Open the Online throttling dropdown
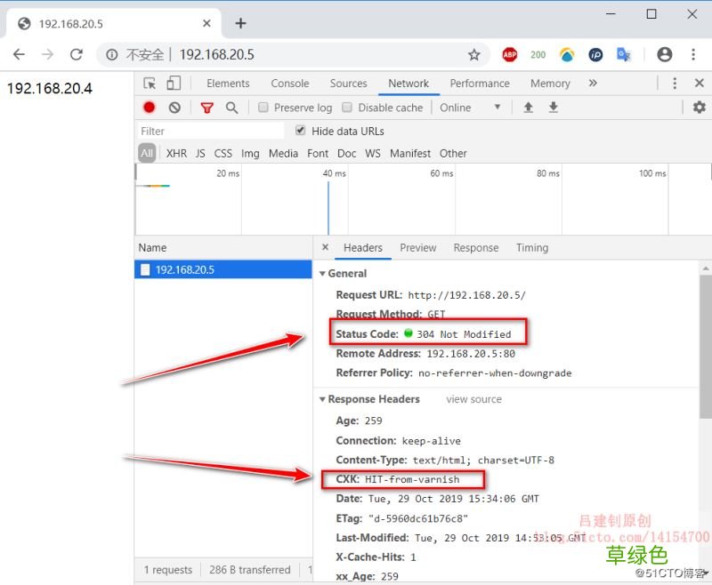This screenshot has width=712, height=585. 470,108
